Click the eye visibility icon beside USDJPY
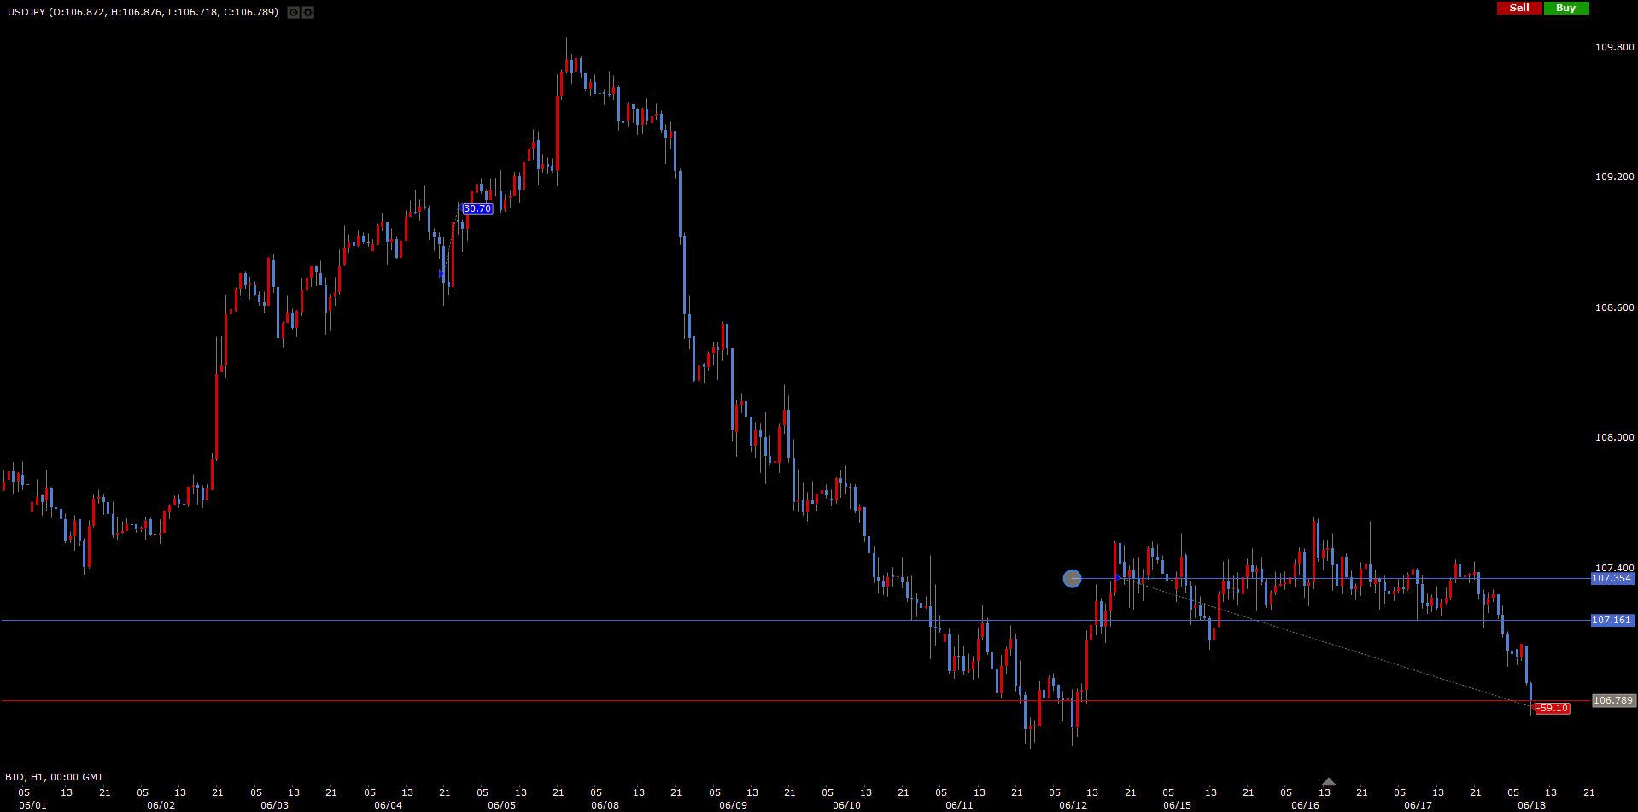The height and width of the screenshot is (812, 1638). pyautogui.click(x=293, y=13)
